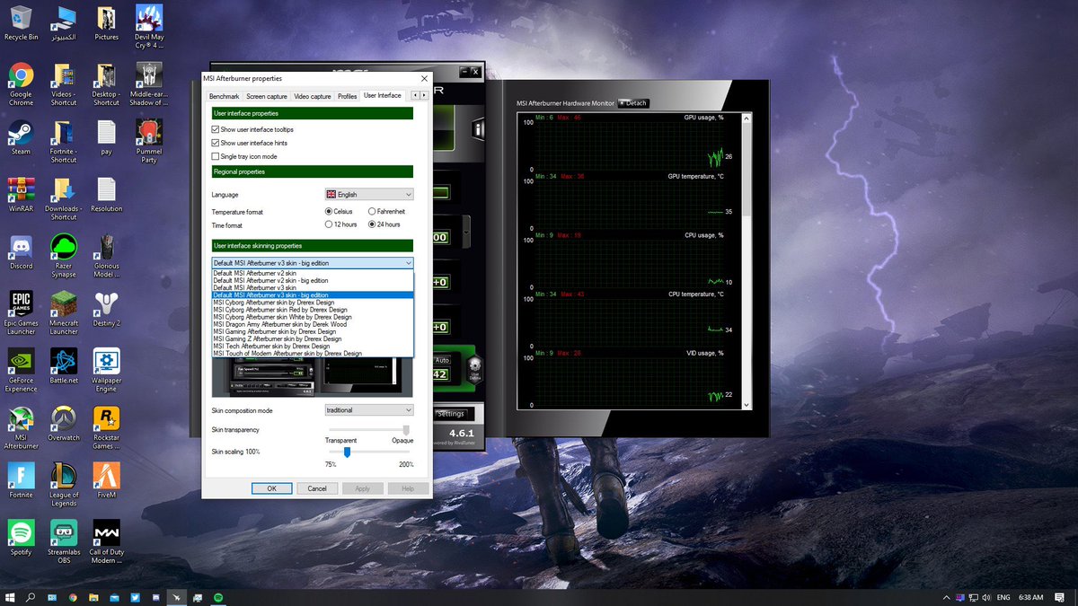Open the Skin composition mode dropdown
This screenshot has height=606, width=1078.
click(x=369, y=410)
